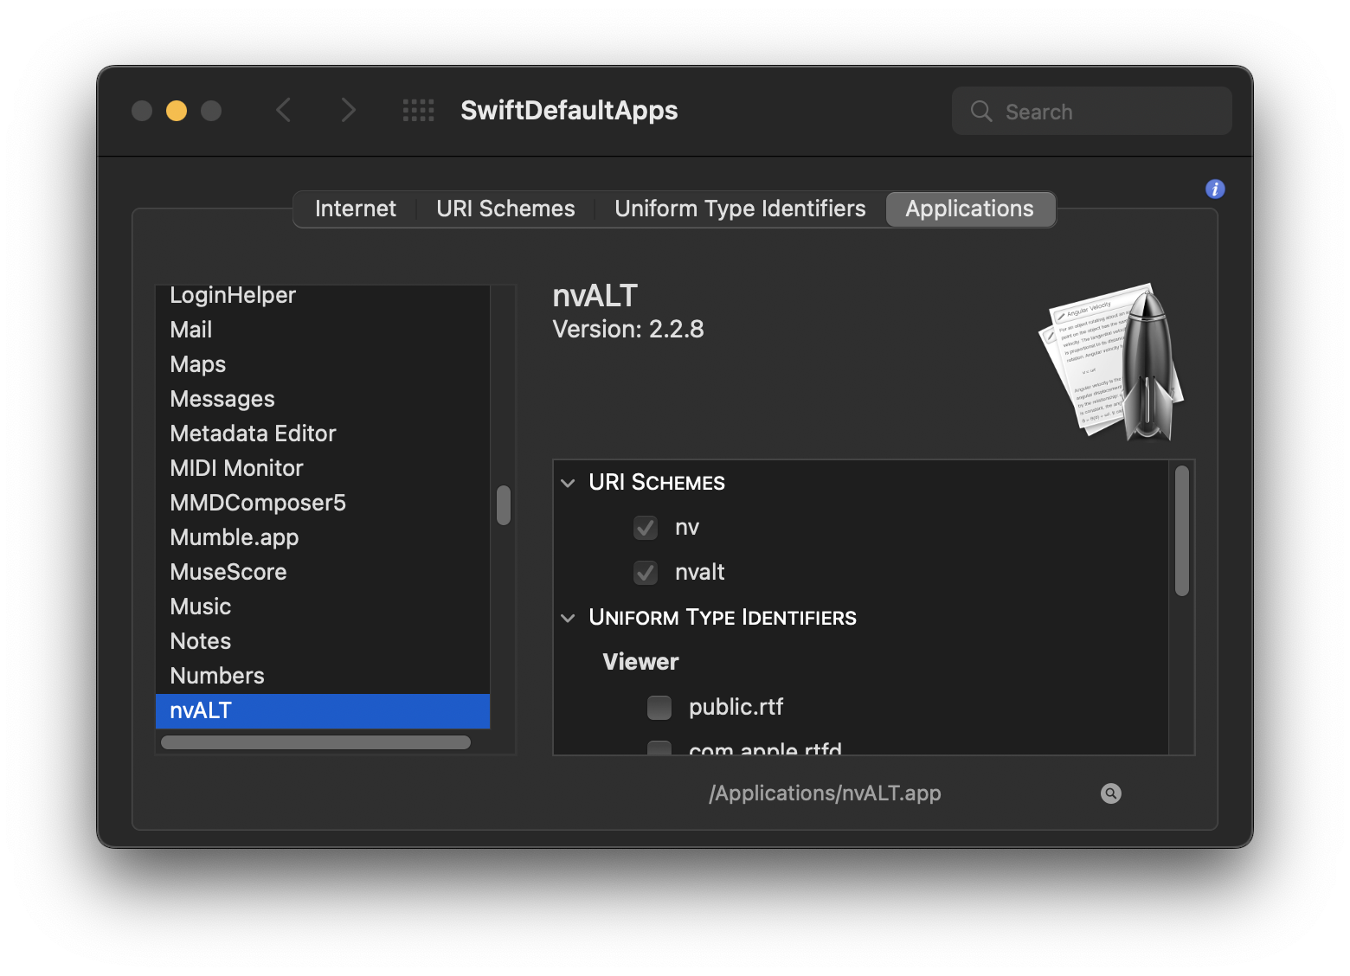
Task: Click the reveal-in-Finder magnifier icon
Action: pyautogui.click(x=1111, y=793)
